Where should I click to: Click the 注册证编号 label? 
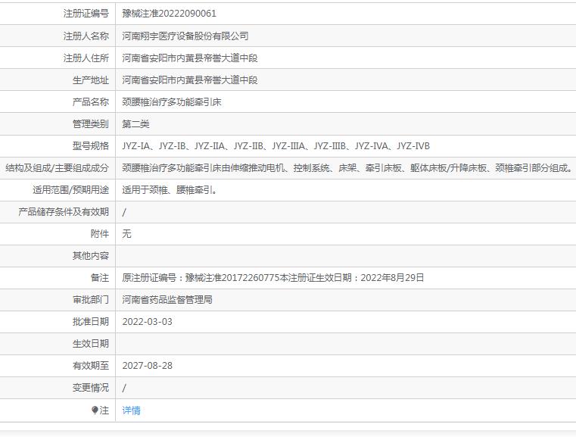point(86,14)
